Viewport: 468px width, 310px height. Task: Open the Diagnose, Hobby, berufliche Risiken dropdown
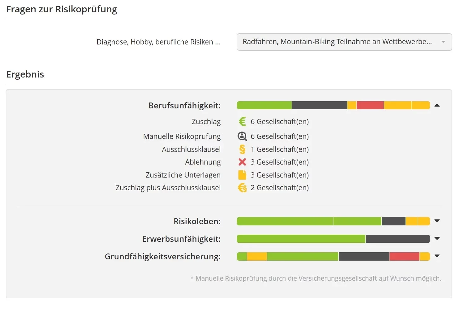tap(344, 42)
